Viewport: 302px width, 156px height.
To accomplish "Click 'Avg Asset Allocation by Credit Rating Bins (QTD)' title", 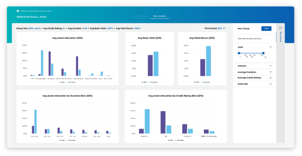I will (x=176, y=96).
